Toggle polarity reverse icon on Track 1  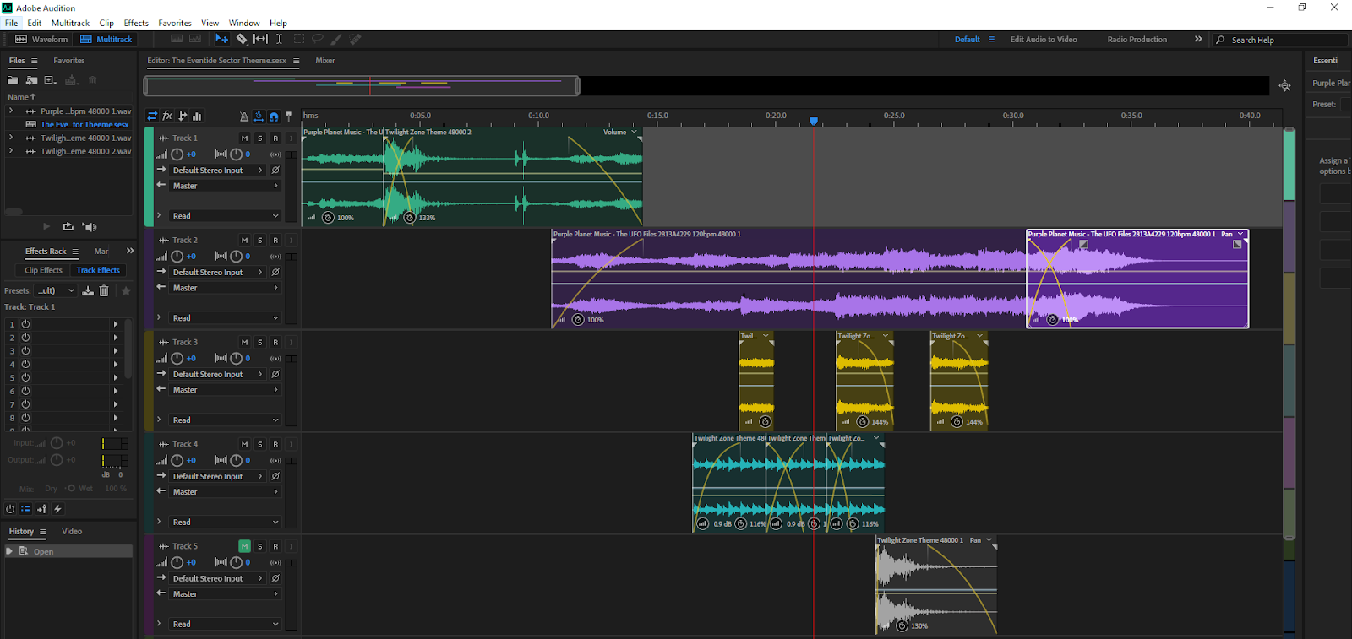pos(275,171)
